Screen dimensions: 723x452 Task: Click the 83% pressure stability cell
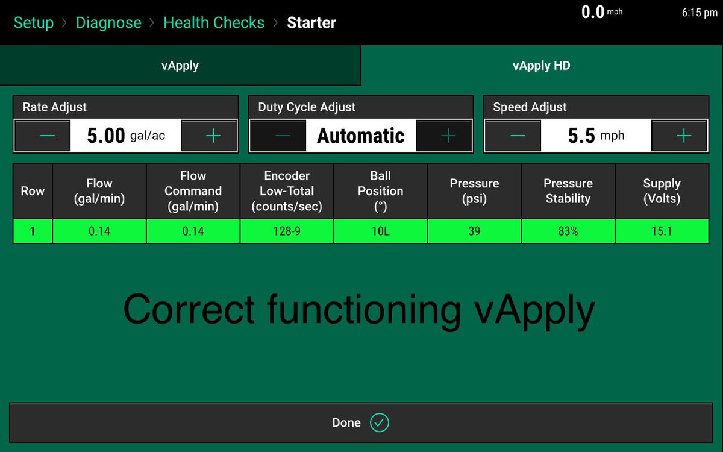(568, 231)
